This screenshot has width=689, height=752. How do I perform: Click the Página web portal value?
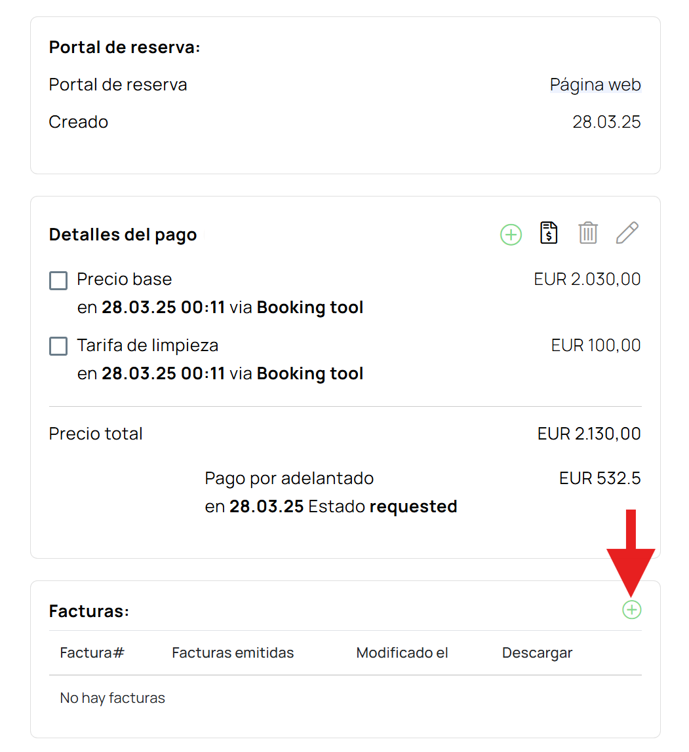[x=595, y=85]
